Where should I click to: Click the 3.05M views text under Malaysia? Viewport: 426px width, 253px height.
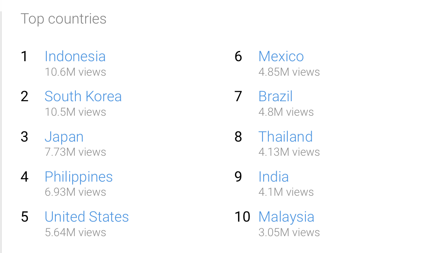pos(289,232)
